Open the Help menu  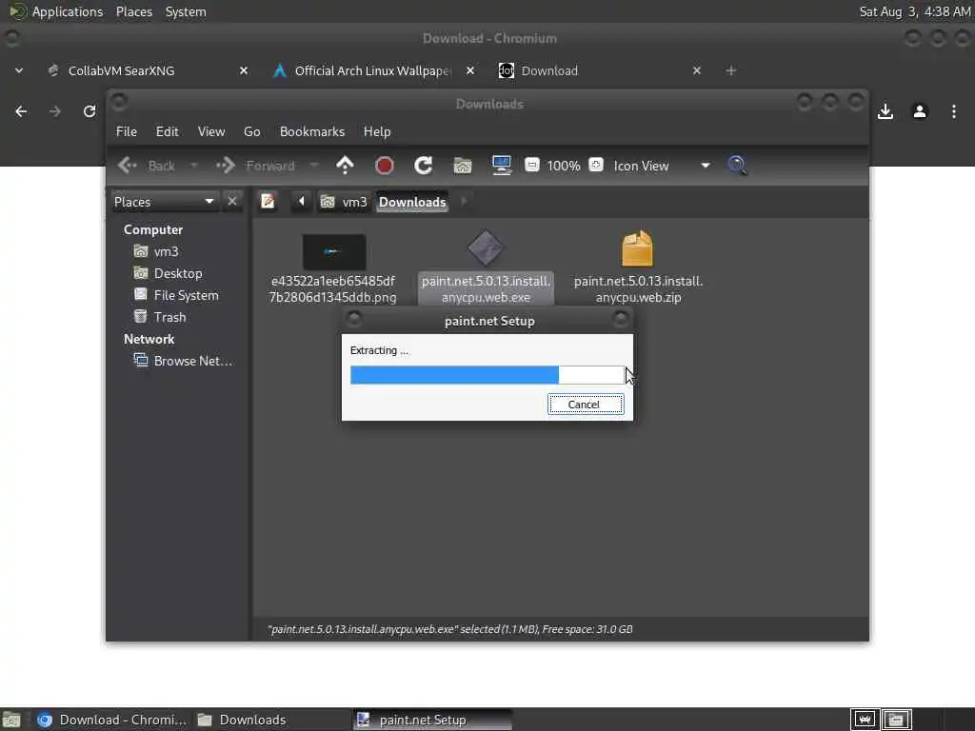[377, 131]
